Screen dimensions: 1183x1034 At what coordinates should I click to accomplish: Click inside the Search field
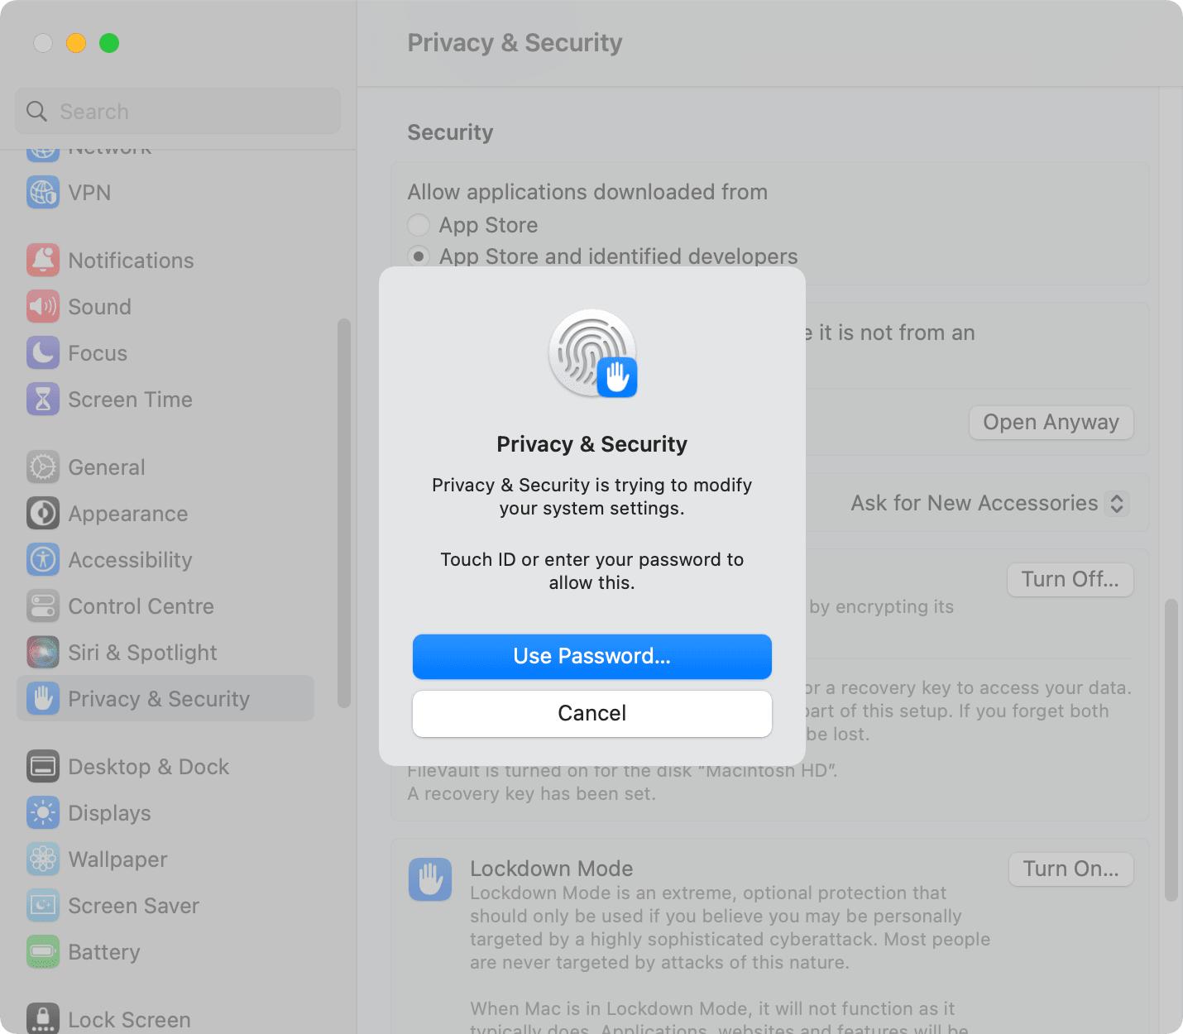coord(177,111)
